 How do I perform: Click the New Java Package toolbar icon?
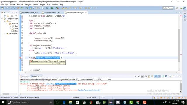click(18, 8)
